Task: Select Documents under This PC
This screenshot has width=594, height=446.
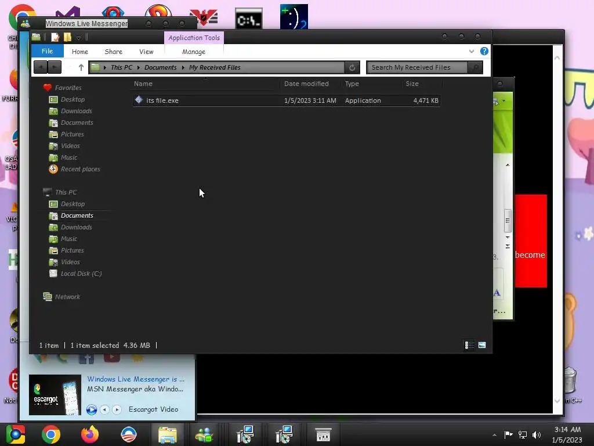Action: pos(77,215)
